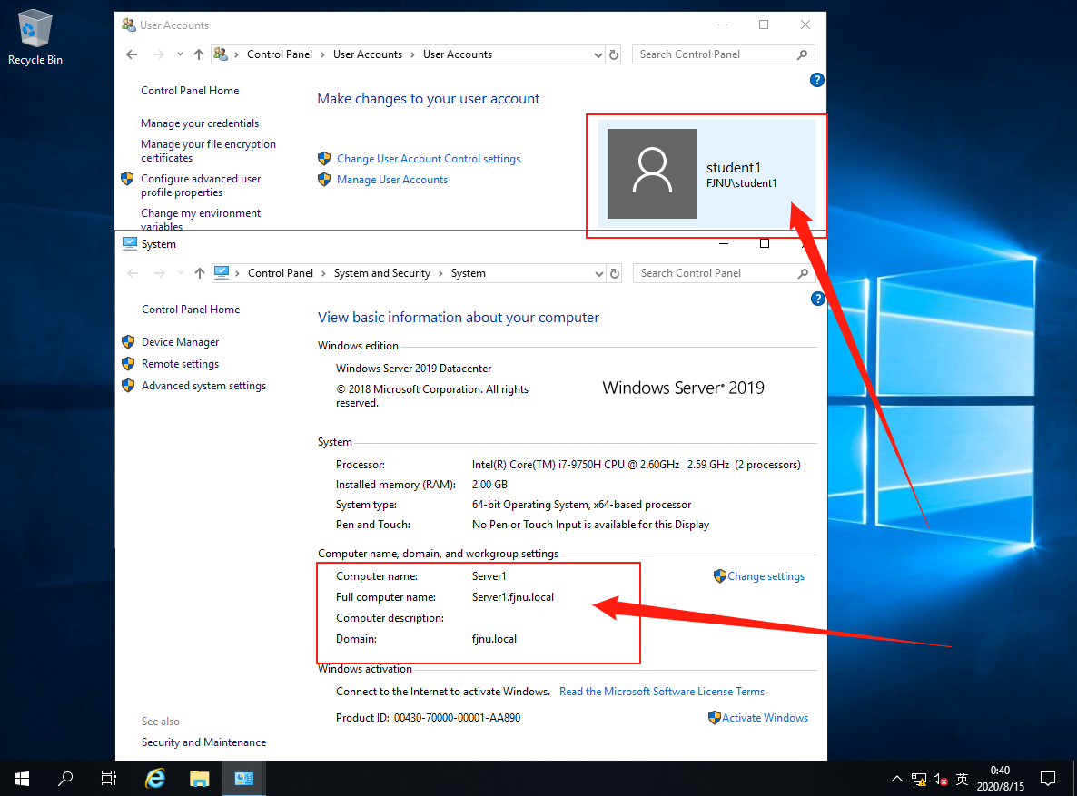Click System breadcrumb segment
The width and height of the screenshot is (1077, 796).
point(469,273)
